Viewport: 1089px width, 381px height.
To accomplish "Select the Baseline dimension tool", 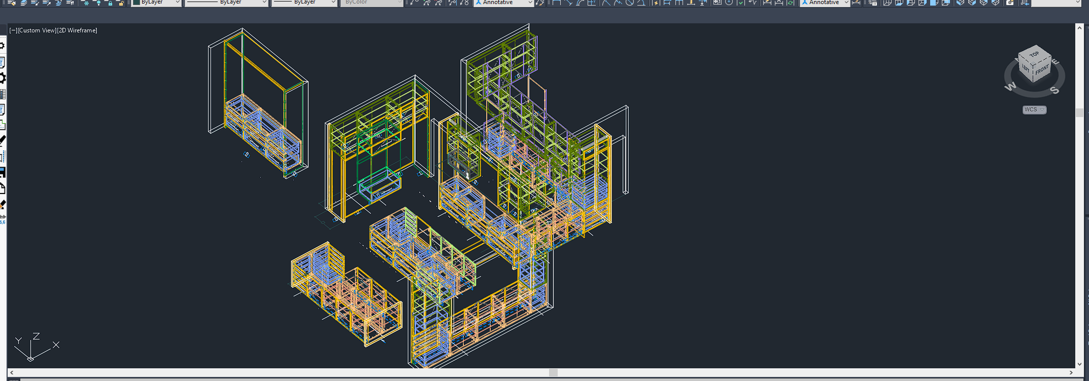I will tap(667, 3).
